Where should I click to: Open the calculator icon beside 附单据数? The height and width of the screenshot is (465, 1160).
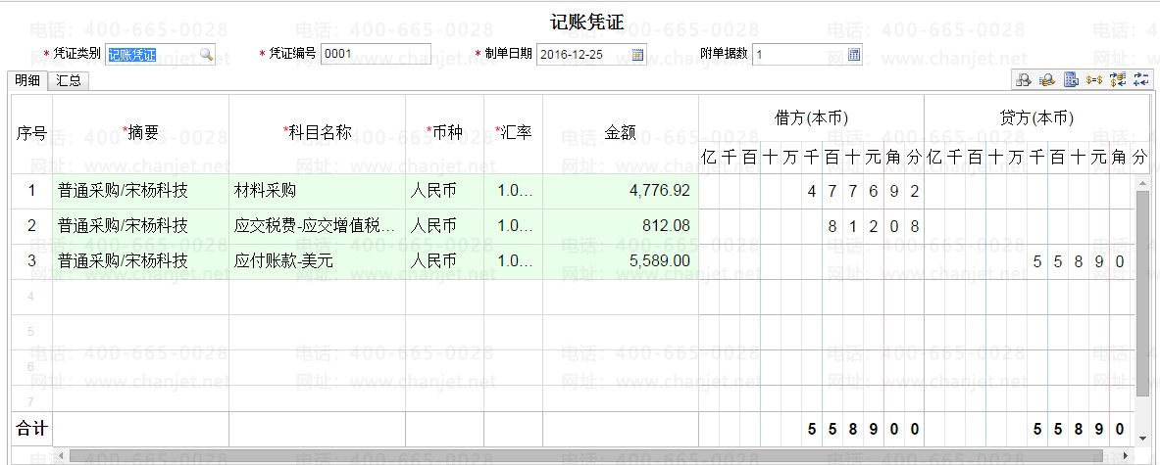tap(854, 55)
